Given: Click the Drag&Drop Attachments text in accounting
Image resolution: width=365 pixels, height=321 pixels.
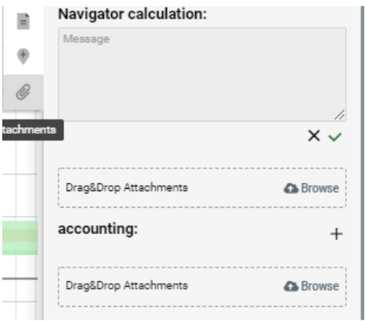Looking at the screenshot, I should pyautogui.click(x=126, y=286).
